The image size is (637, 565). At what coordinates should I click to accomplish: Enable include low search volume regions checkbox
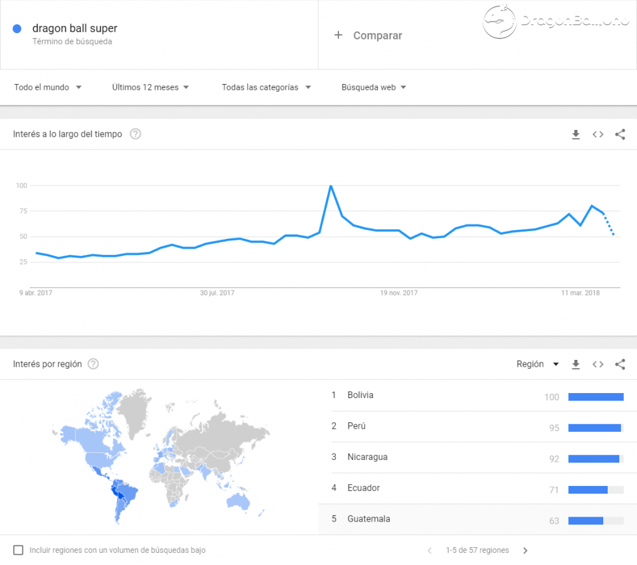click(x=18, y=550)
